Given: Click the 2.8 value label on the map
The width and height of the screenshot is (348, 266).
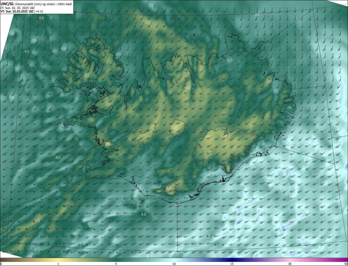Looking at the screenshot, I should pyautogui.click(x=168, y=188).
